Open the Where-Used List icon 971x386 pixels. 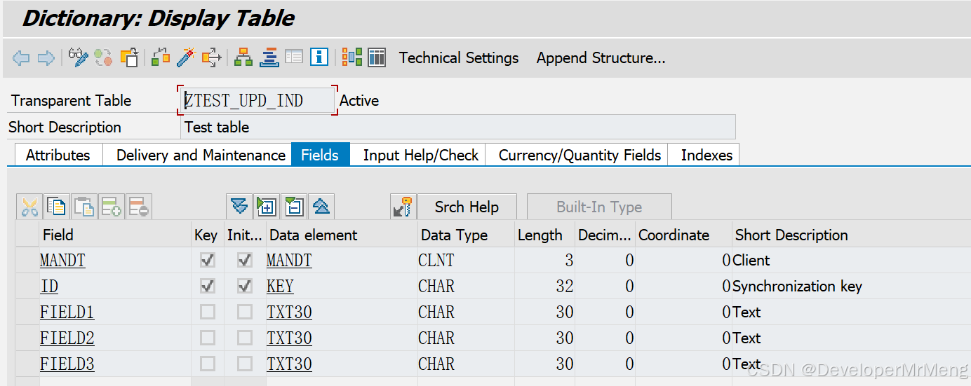coord(211,57)
